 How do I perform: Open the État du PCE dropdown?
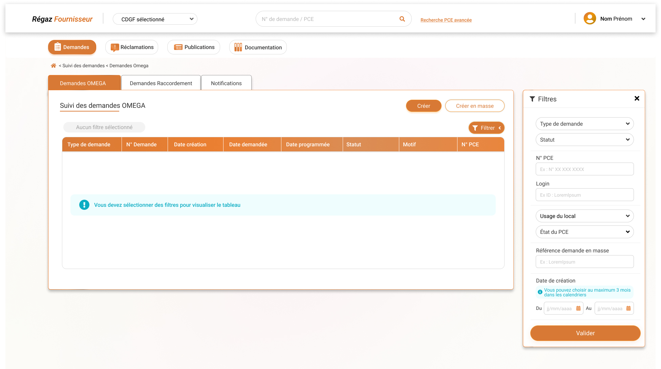[584, 232]
